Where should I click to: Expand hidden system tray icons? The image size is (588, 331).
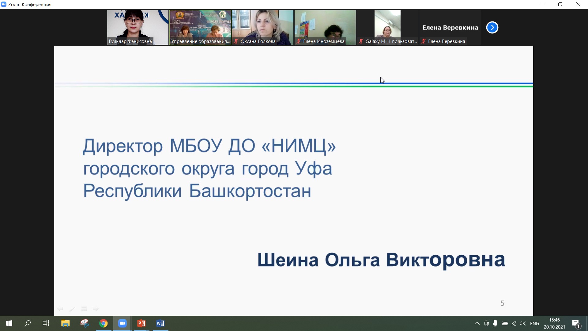(477, 323)
